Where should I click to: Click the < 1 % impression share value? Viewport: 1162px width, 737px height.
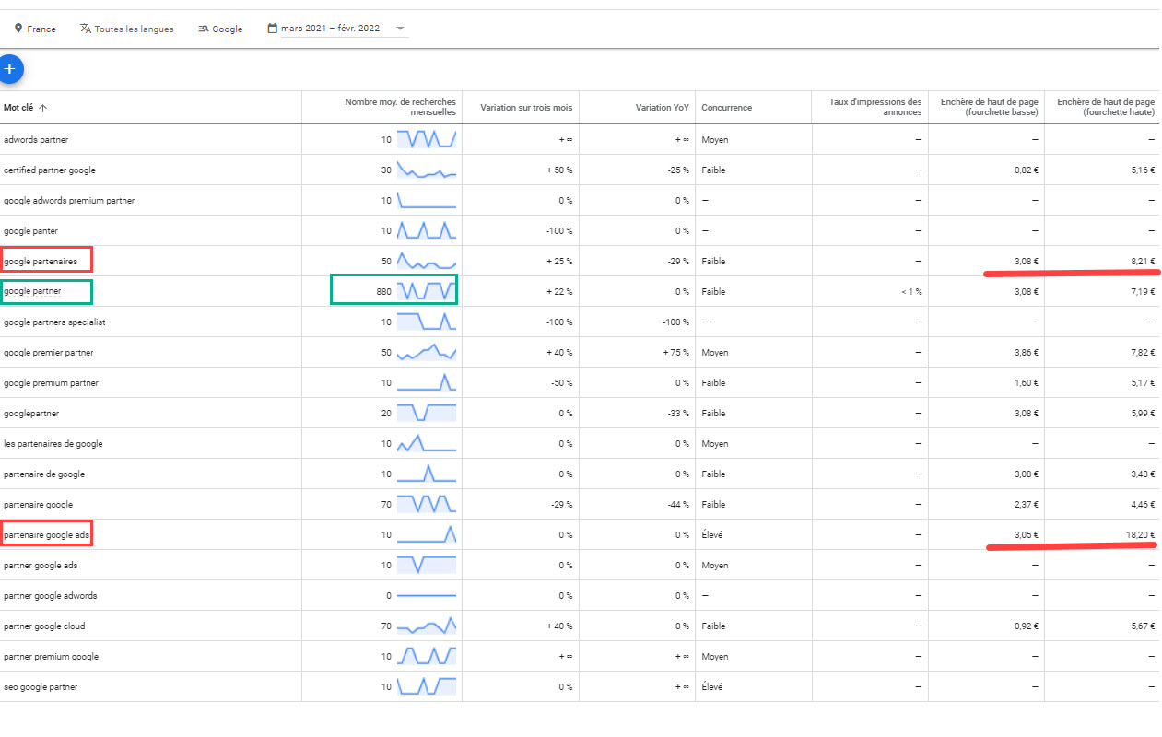point(911,291)
